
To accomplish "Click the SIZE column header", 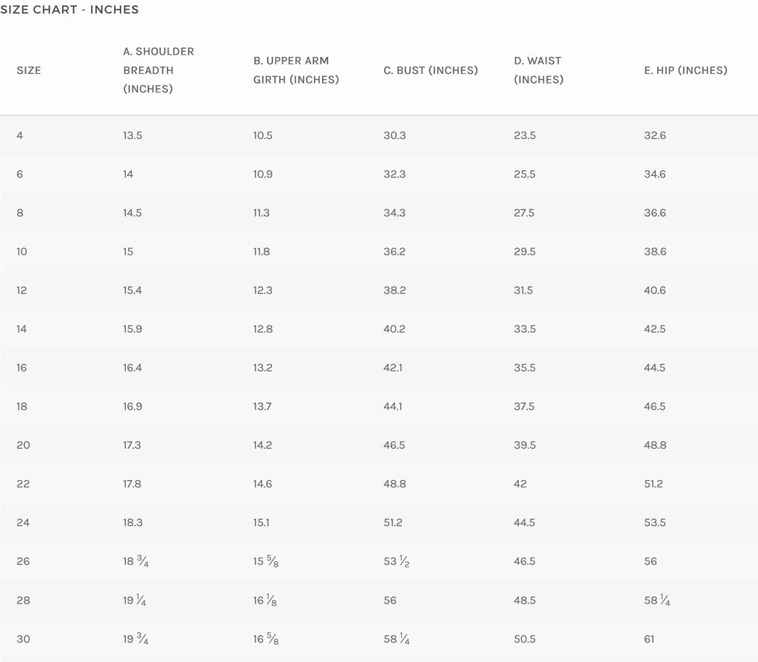I will (29, 70).
